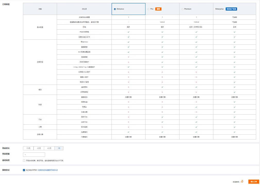Click Premium checkmark in 实时日志 row

click(196, 122)
